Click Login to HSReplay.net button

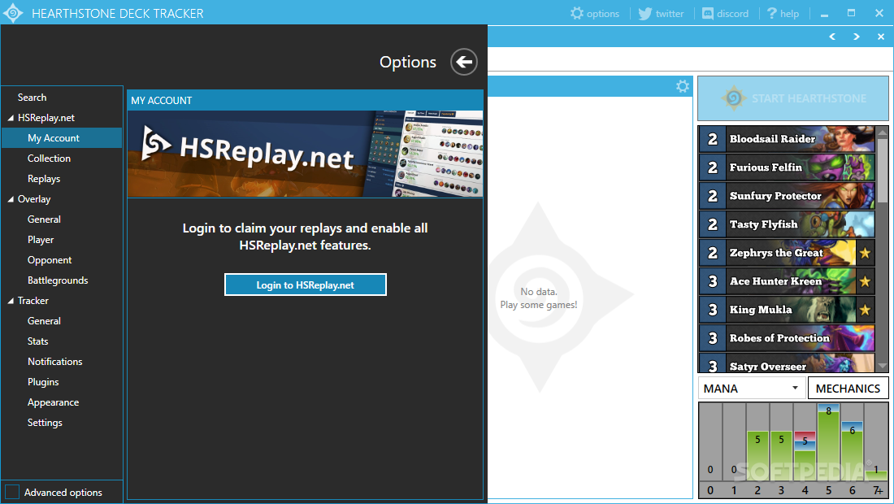(x=305, y=285)
